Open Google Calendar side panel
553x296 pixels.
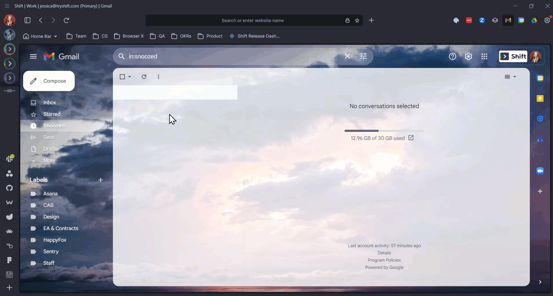click(540, 78)
